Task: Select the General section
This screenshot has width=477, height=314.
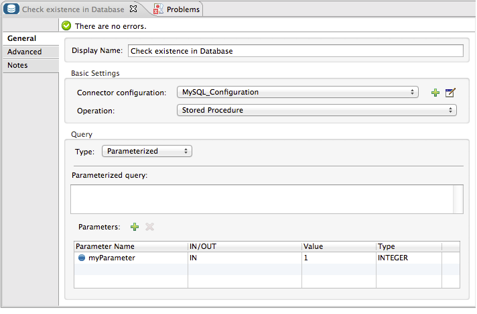Action: [x=22, y=38]
